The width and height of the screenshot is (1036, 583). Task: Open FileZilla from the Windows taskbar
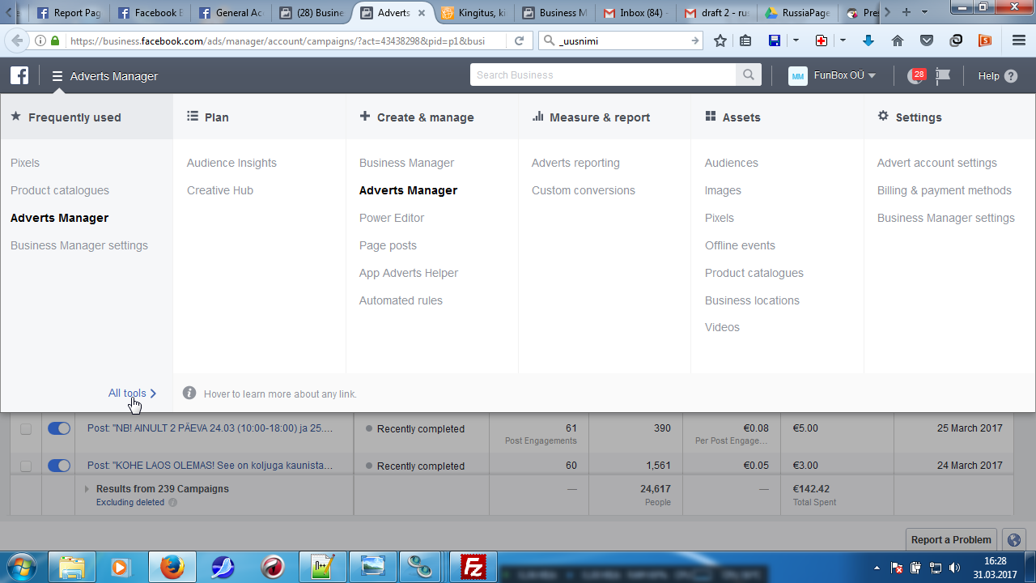473,567
